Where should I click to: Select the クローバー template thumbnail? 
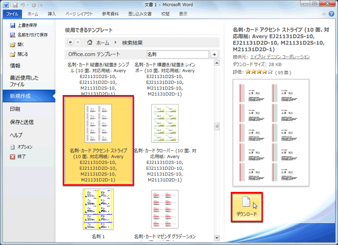coord(165,123)
